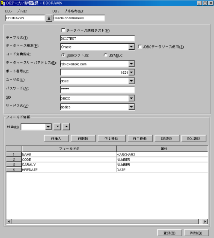Click the 登録(R) button

pos(169,233)
